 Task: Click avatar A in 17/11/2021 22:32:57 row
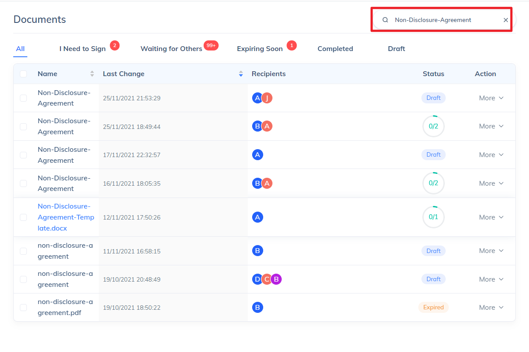[258, 154]
